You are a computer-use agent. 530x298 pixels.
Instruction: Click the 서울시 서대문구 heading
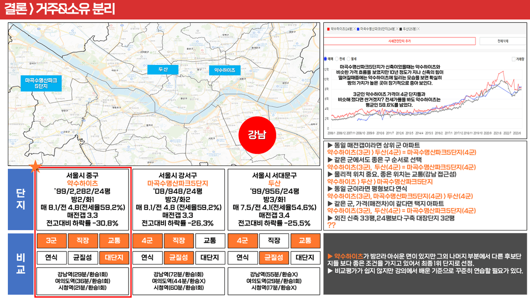click(x=274, y=176)
